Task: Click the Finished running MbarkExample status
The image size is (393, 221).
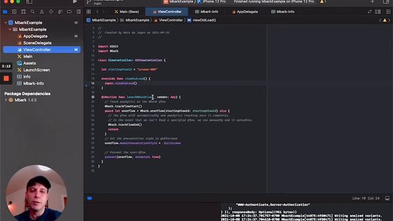Action: tap(274, 2)
